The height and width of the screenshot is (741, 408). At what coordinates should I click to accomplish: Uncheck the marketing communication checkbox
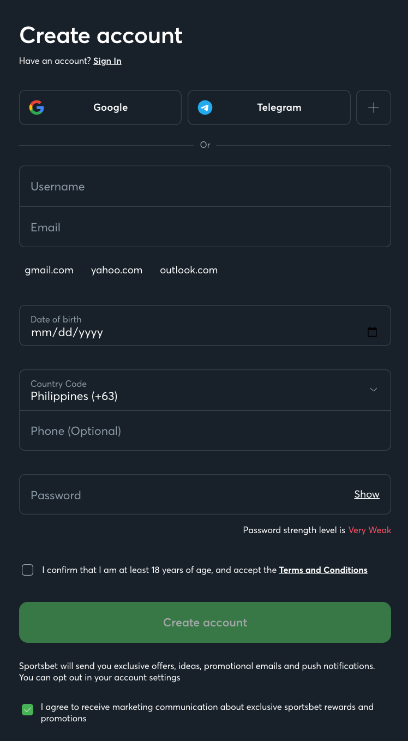[27, 710]
